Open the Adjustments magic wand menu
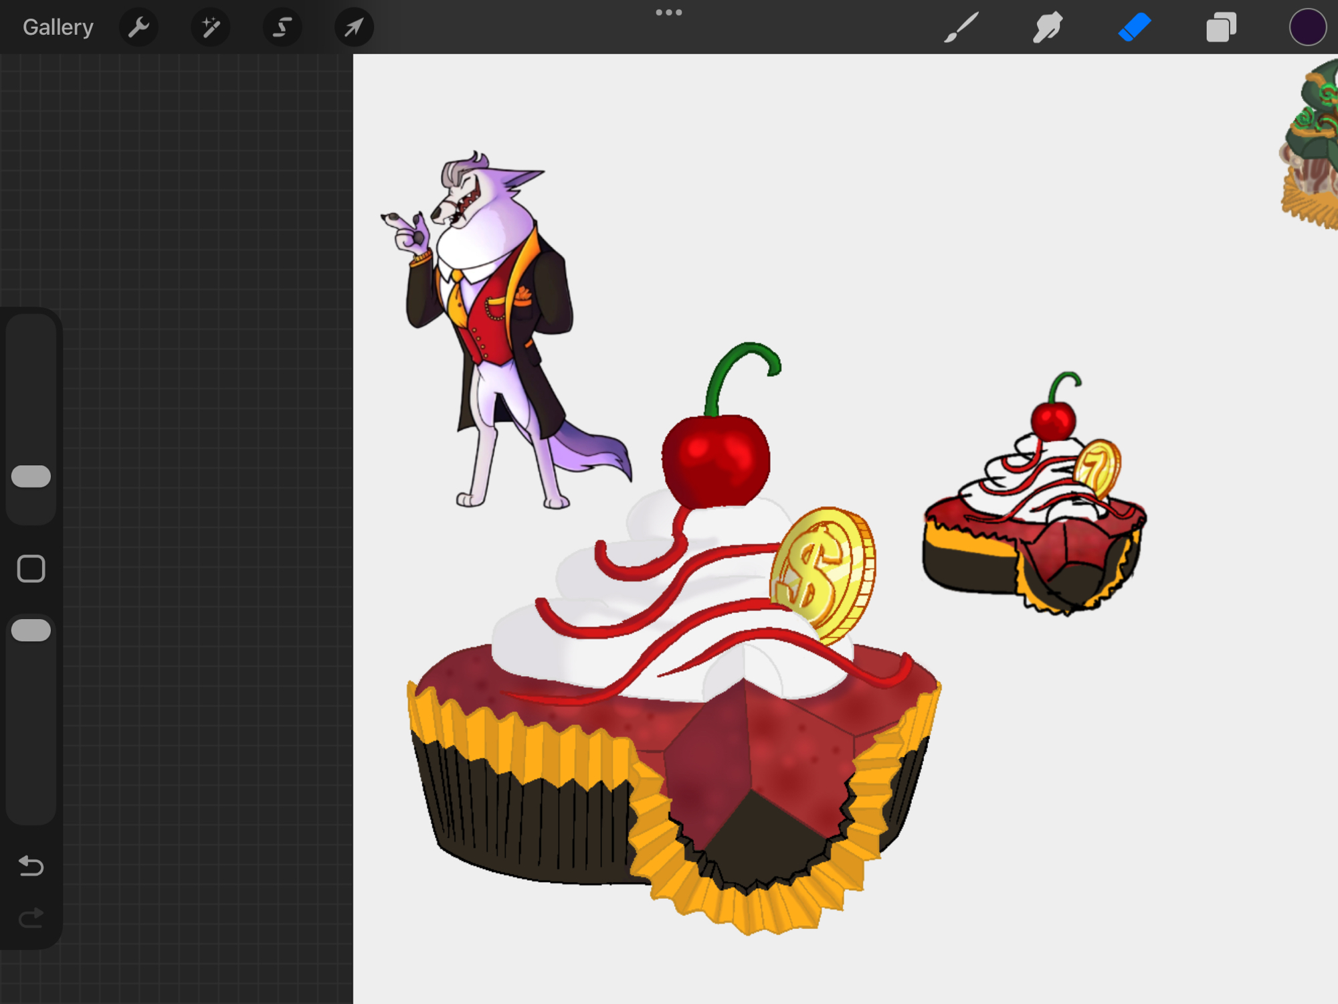Image resolution: width=1338 pixels, height=1004 pixels. tap(210, 27)
